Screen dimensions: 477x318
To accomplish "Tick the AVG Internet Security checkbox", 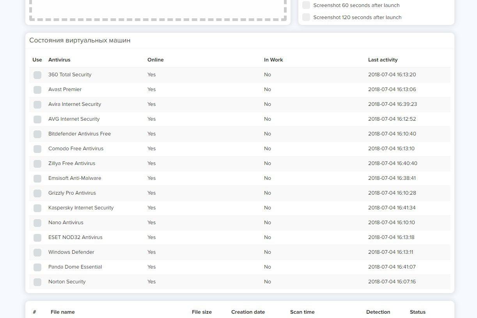I will tap(37, 119).
